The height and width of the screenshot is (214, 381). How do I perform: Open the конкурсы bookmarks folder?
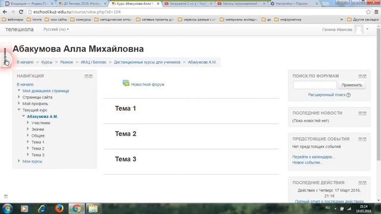(x=81, y=20)
